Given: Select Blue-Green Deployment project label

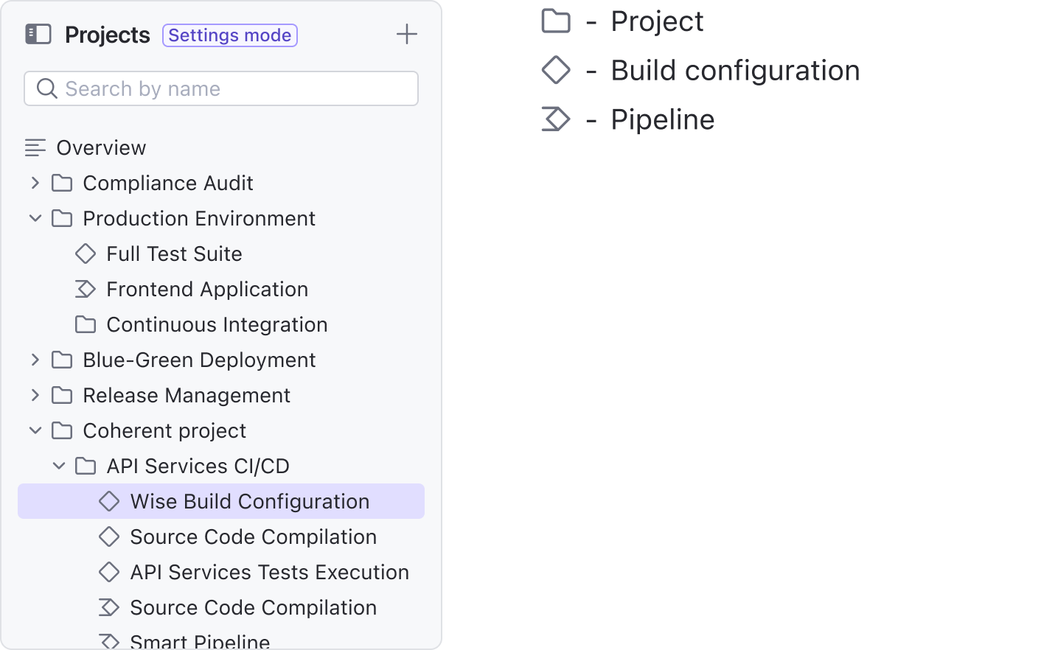Looking at the screenshot, I should click(199, 360).
